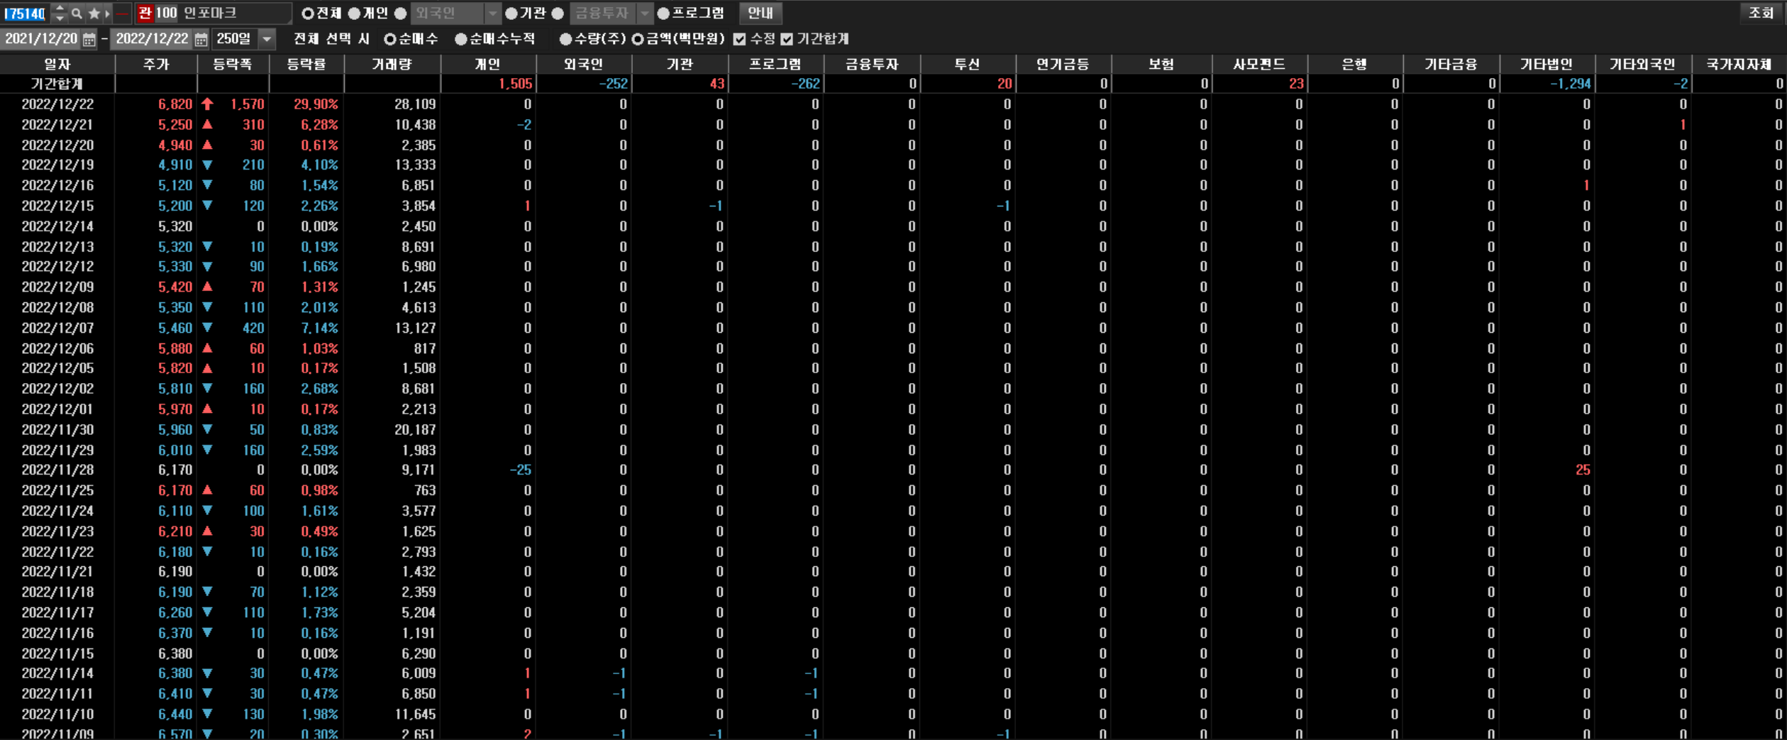The image size is (1787, 740).
Task: Click the red dash icon next to stock code
Action: pyautogui.click(x=123, y=13)
